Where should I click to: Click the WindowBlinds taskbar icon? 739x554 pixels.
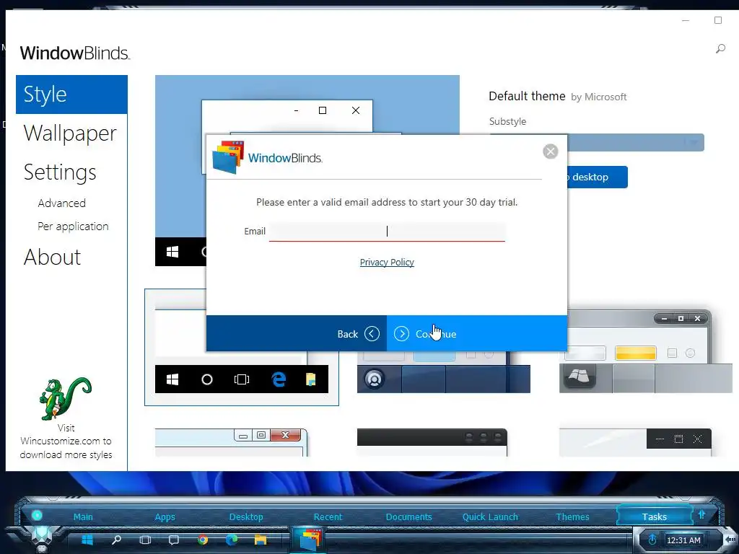pos(307,540)
